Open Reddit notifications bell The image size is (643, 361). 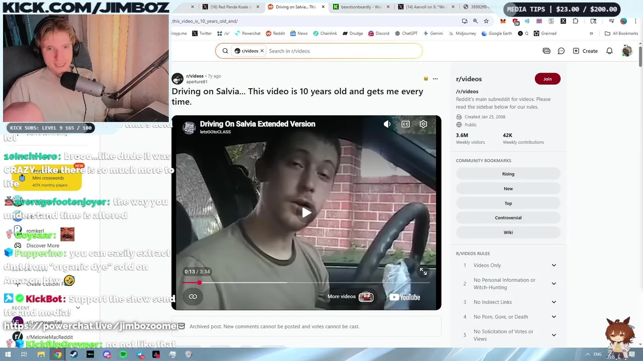609,51
